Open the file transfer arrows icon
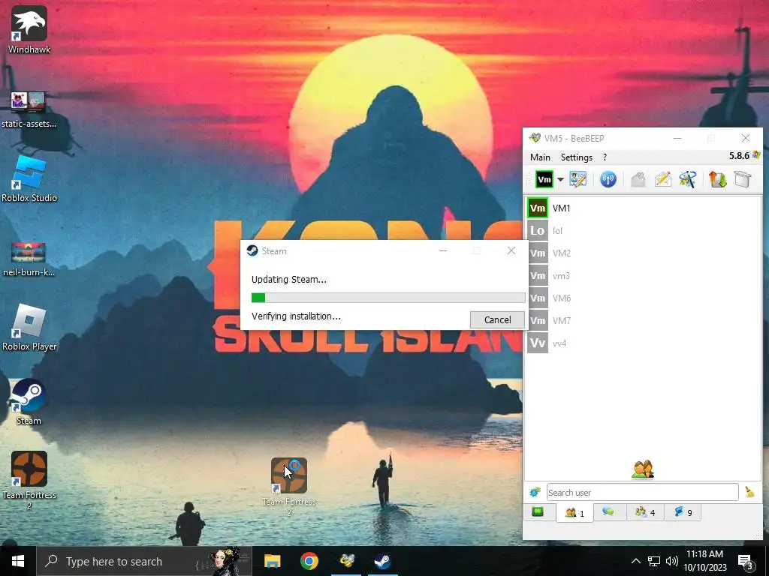This screenshot has height=576, width=769. (717, 179)
